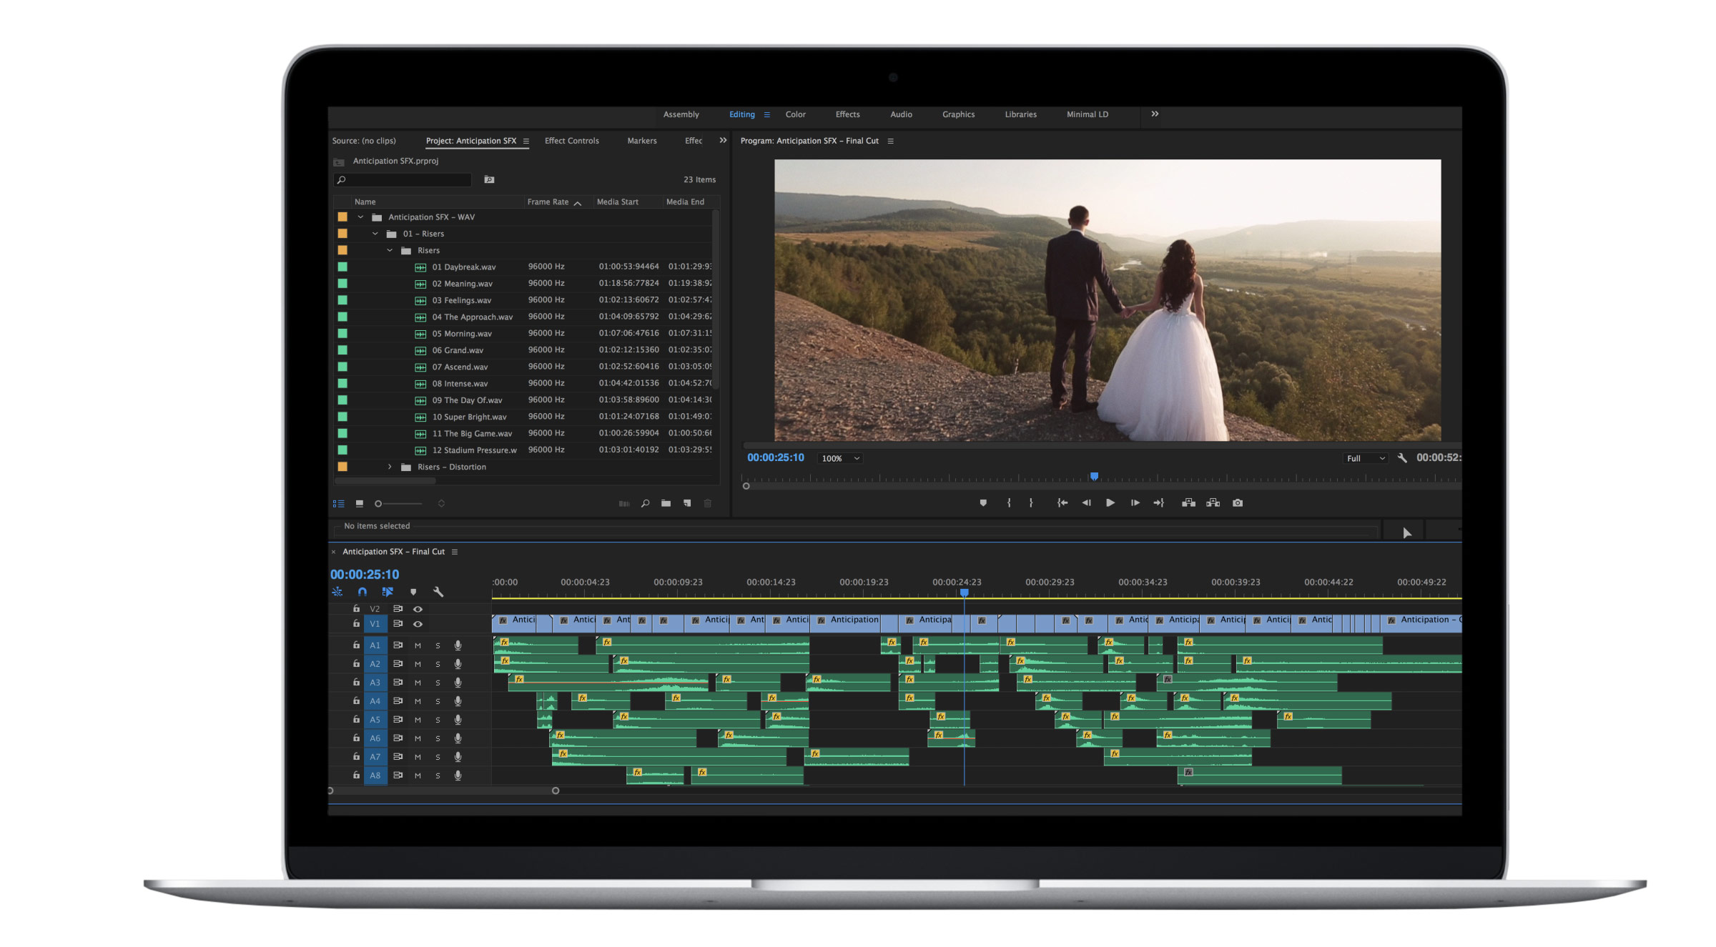Screen dimensions: 1716x947
Task: Open Project panel hamburger menu
Action: [526, 142]
